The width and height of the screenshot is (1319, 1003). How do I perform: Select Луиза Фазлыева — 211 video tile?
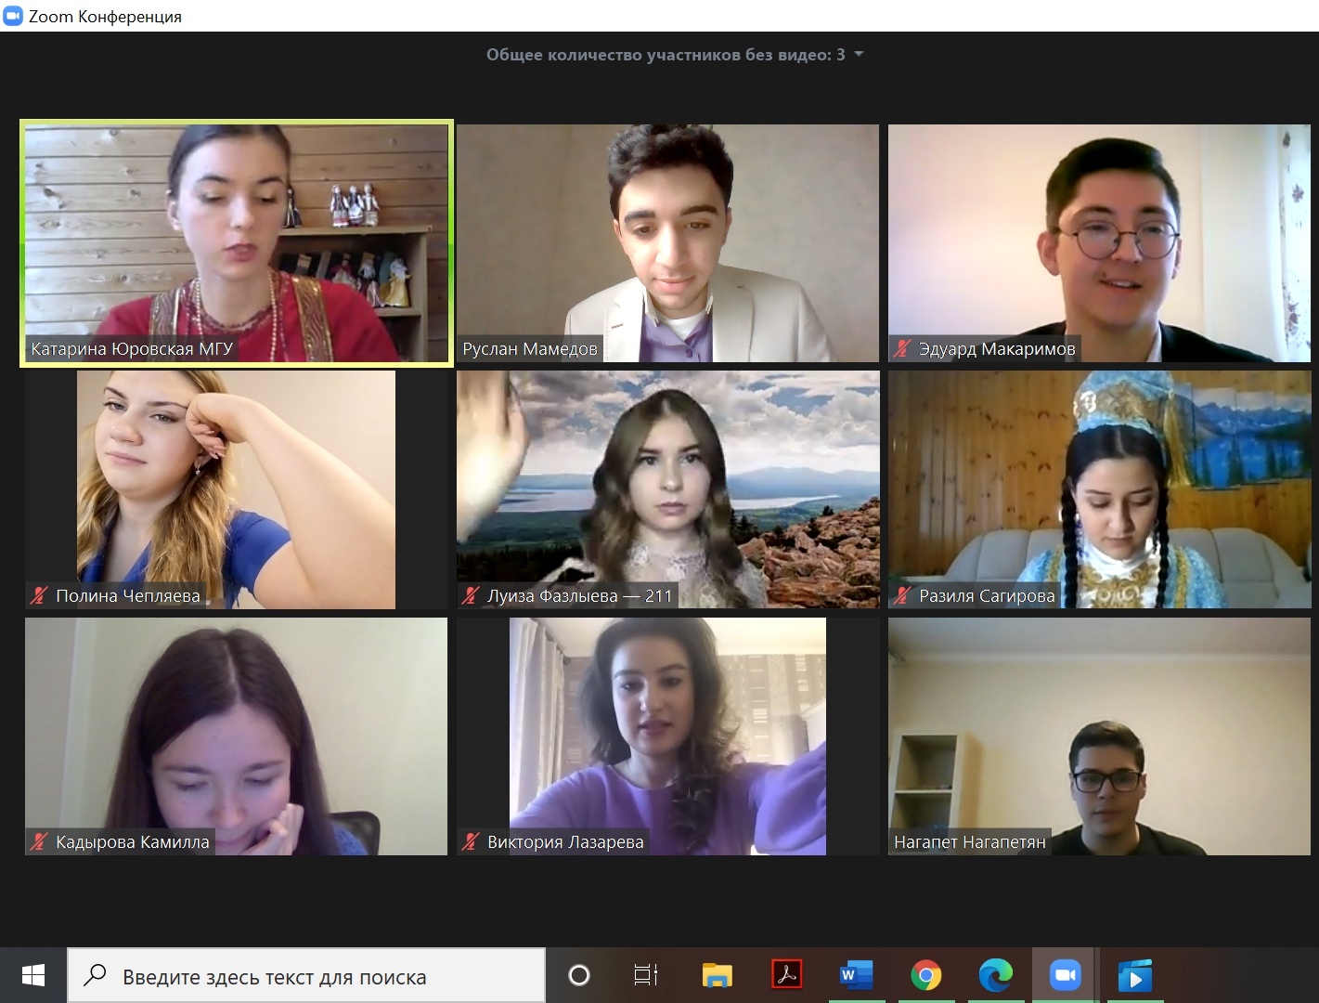coord(667,489)
